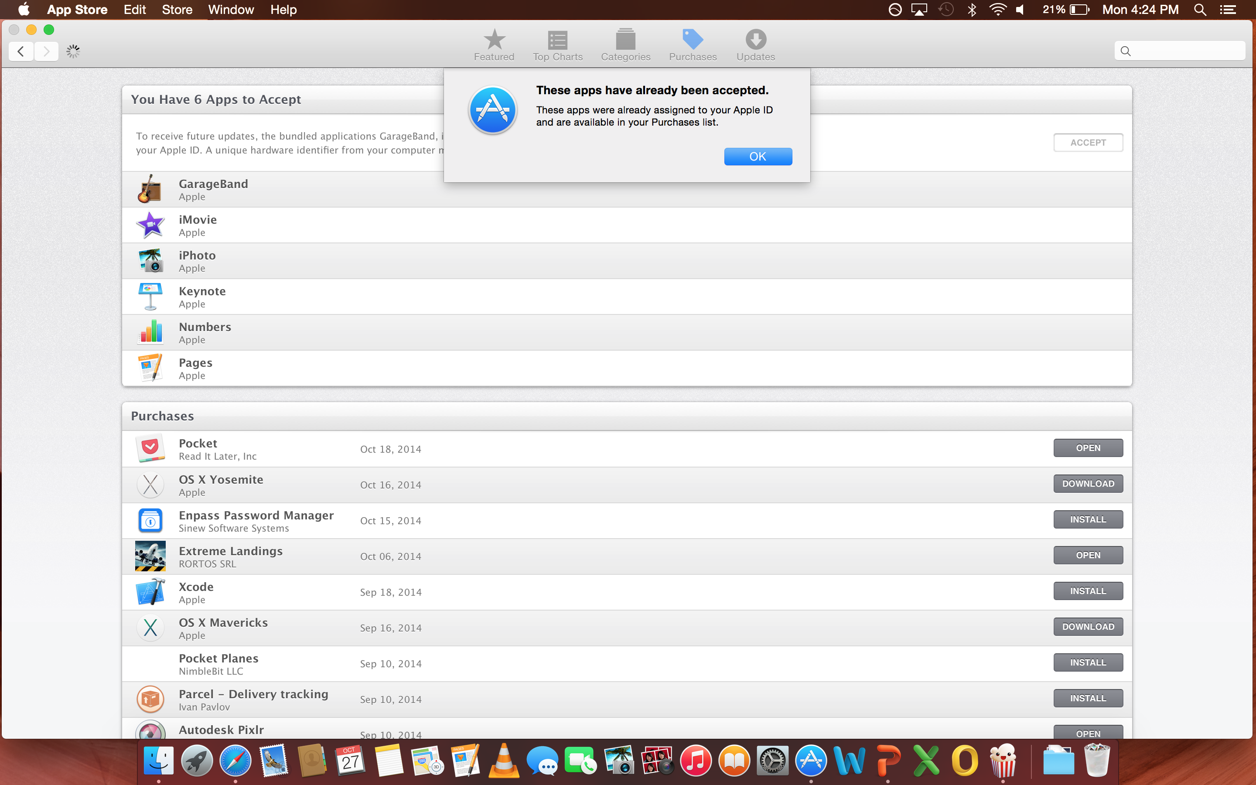Install Pocket Planes
The width and height of the screenshot is (1256, 785).
click(1088, 662)
